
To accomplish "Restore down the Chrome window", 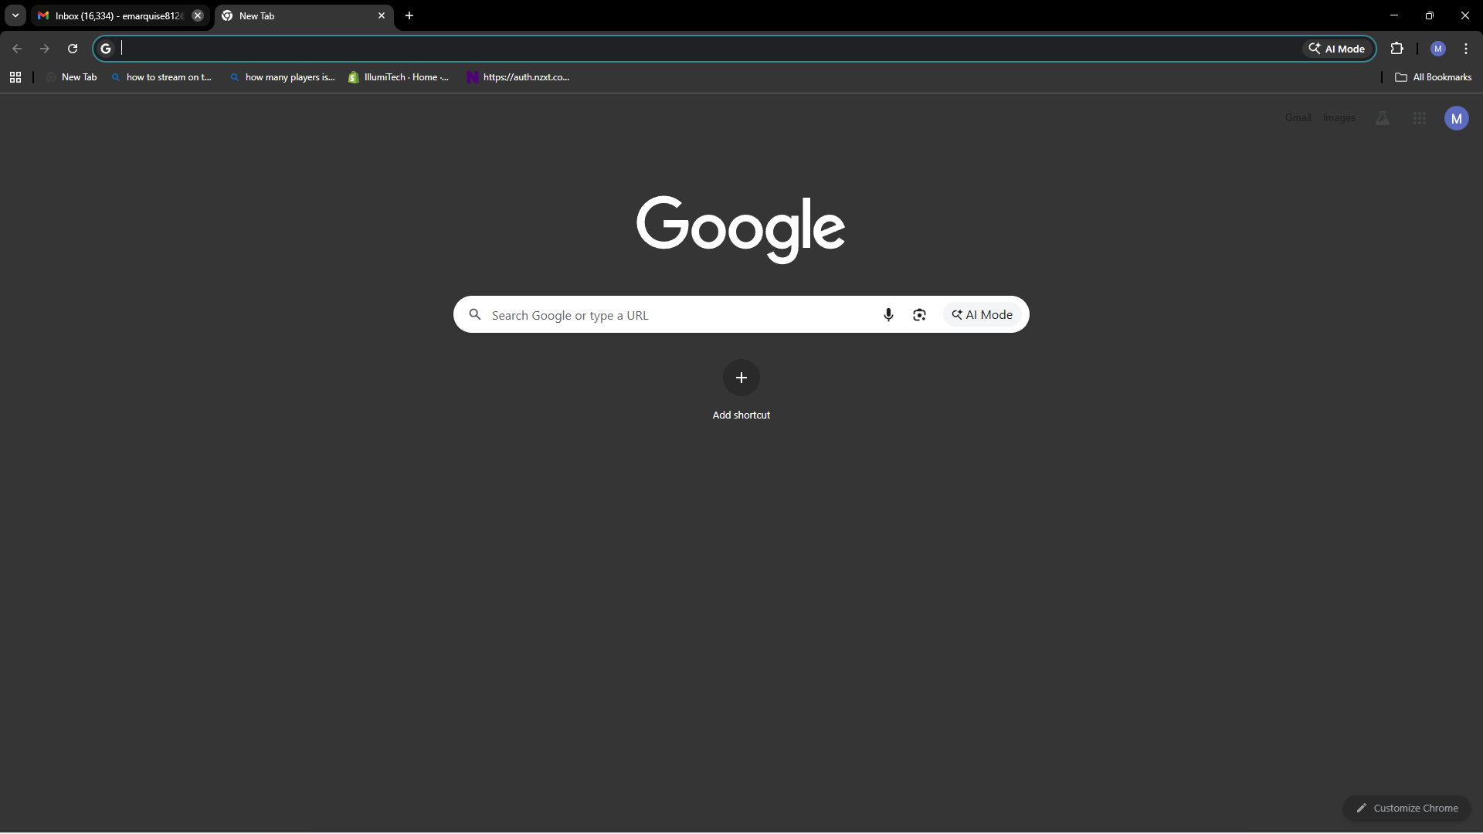I will (x=1430, y=15).
